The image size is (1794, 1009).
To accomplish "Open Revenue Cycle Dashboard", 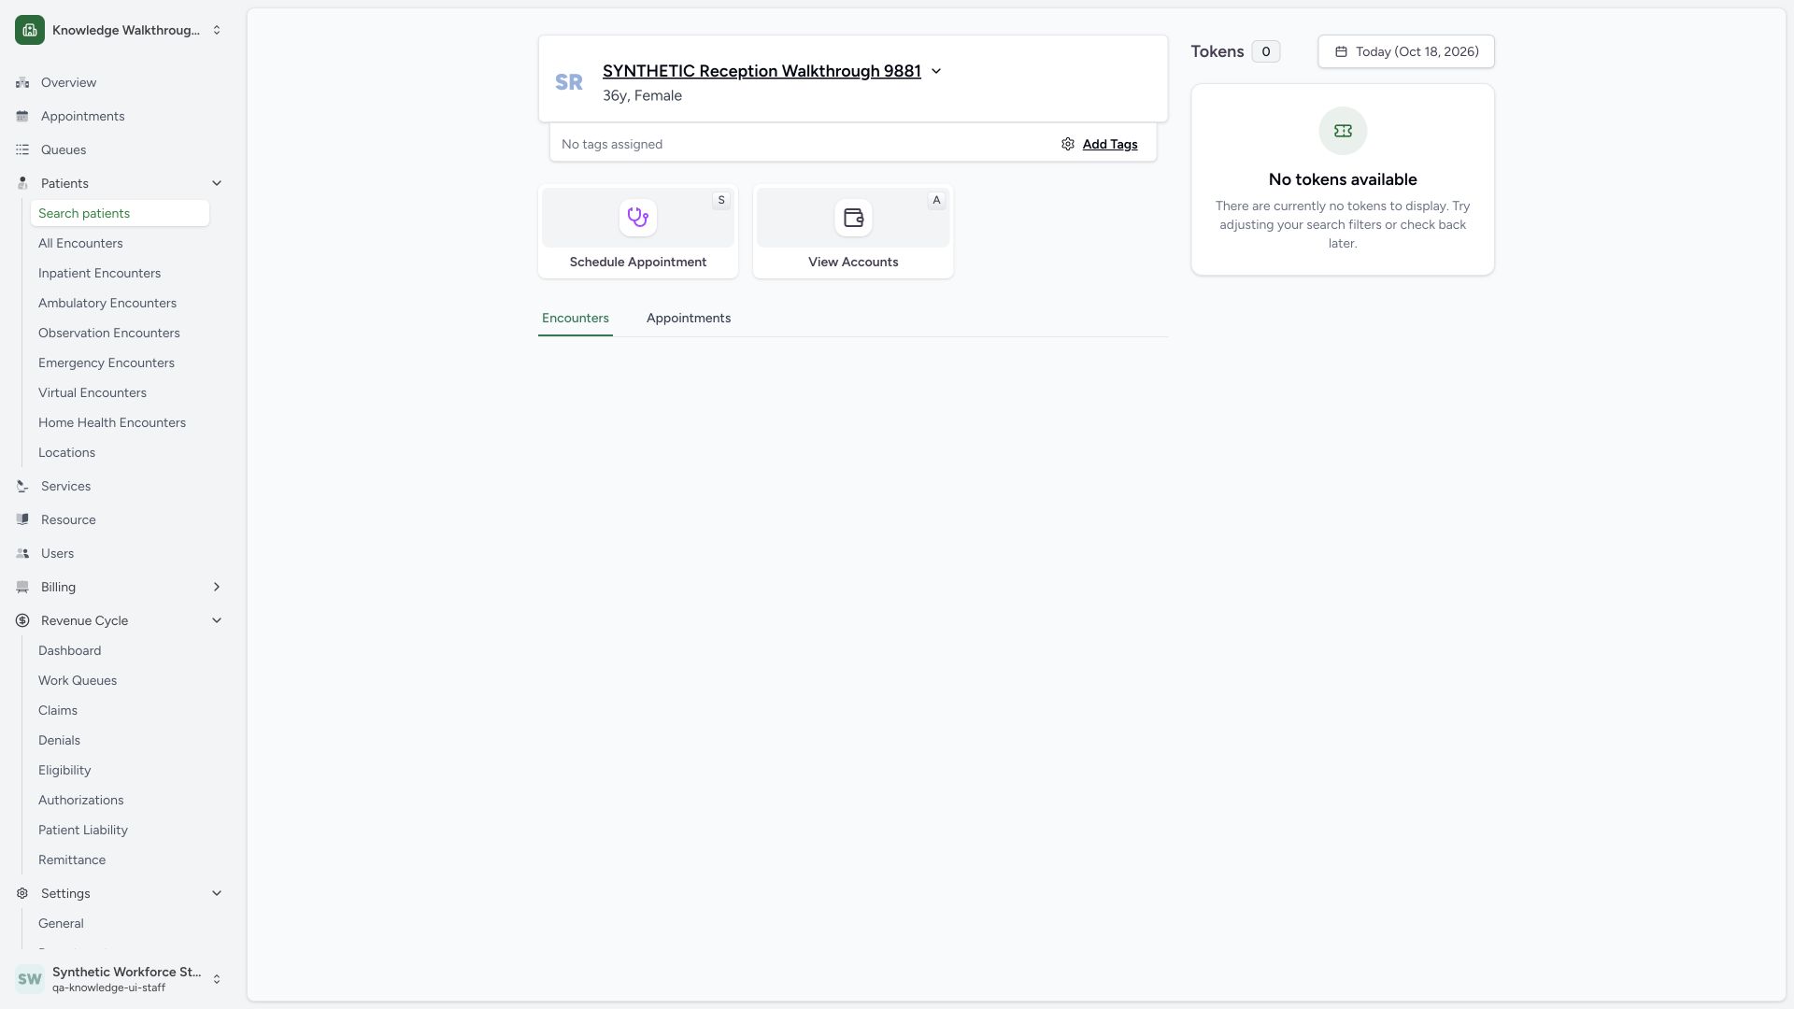I will click(70, 650).
